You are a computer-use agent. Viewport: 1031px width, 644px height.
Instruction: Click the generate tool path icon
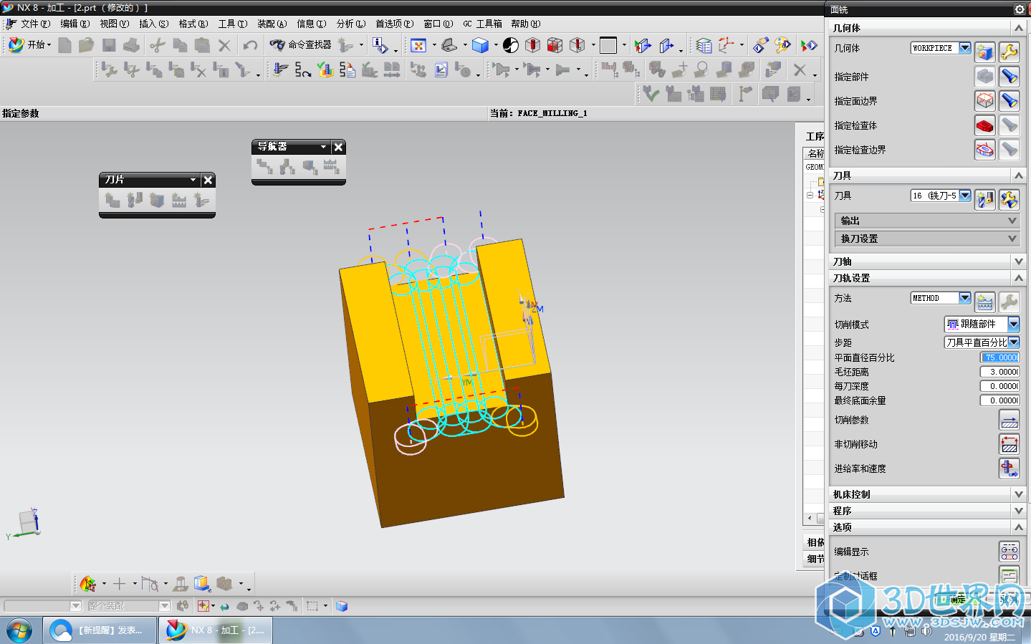280,69
